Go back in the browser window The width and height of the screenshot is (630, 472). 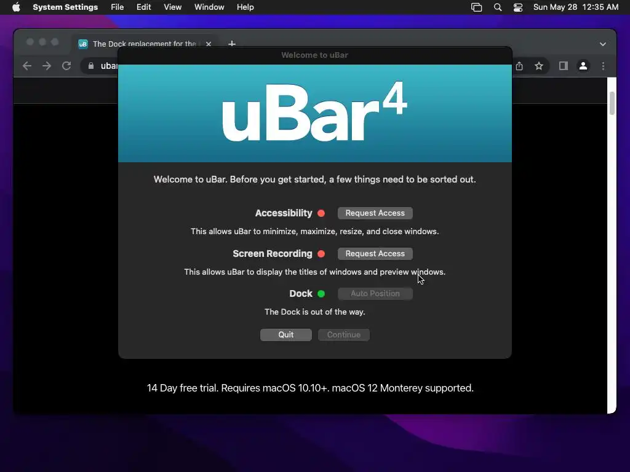[27, 66]
